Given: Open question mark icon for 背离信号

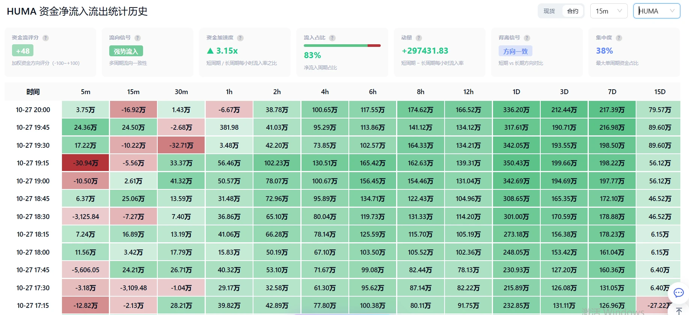Looking at the screenshot, I should pyautogui.click(x=527, y=38).
